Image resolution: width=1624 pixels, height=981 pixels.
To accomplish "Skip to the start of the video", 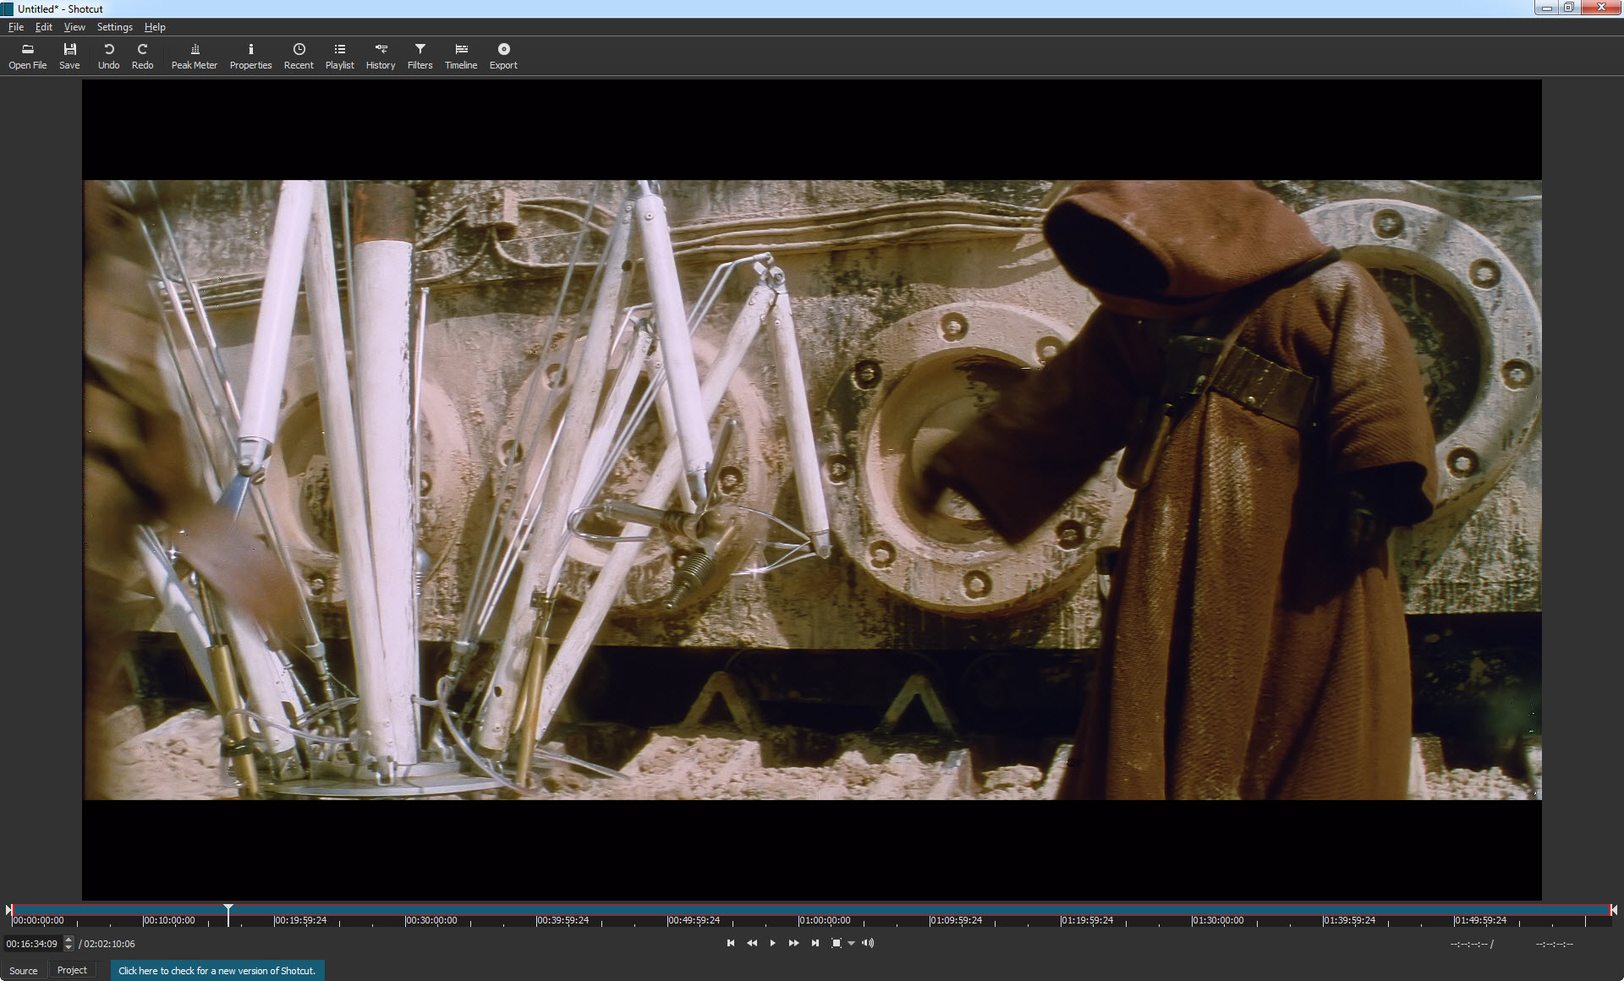I will click(x=731, y=943).
